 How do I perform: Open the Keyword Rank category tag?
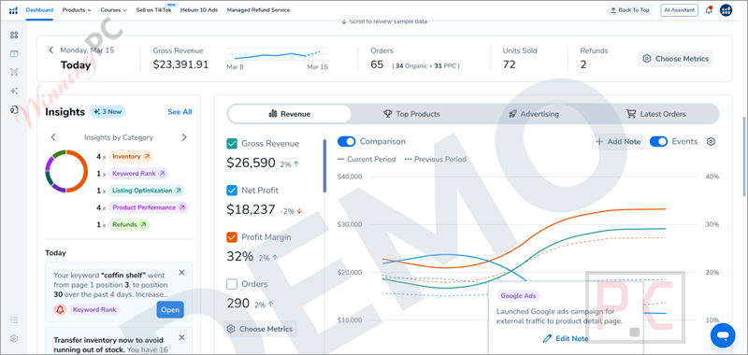click(138, 174)
